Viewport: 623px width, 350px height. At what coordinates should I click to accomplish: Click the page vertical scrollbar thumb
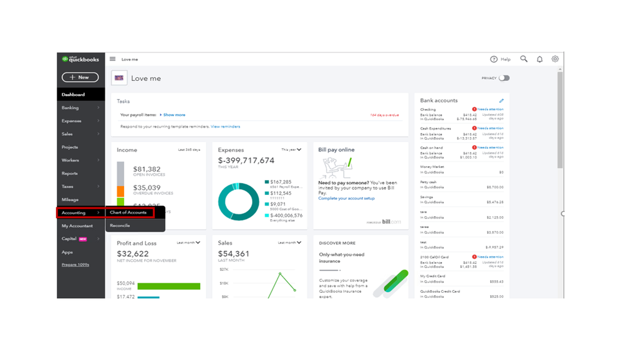[x=560, y=120]
